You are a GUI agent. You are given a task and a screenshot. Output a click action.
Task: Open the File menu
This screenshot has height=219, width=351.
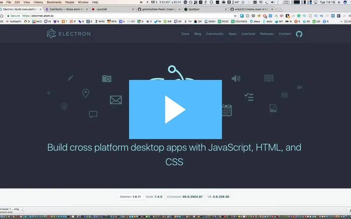9,2
